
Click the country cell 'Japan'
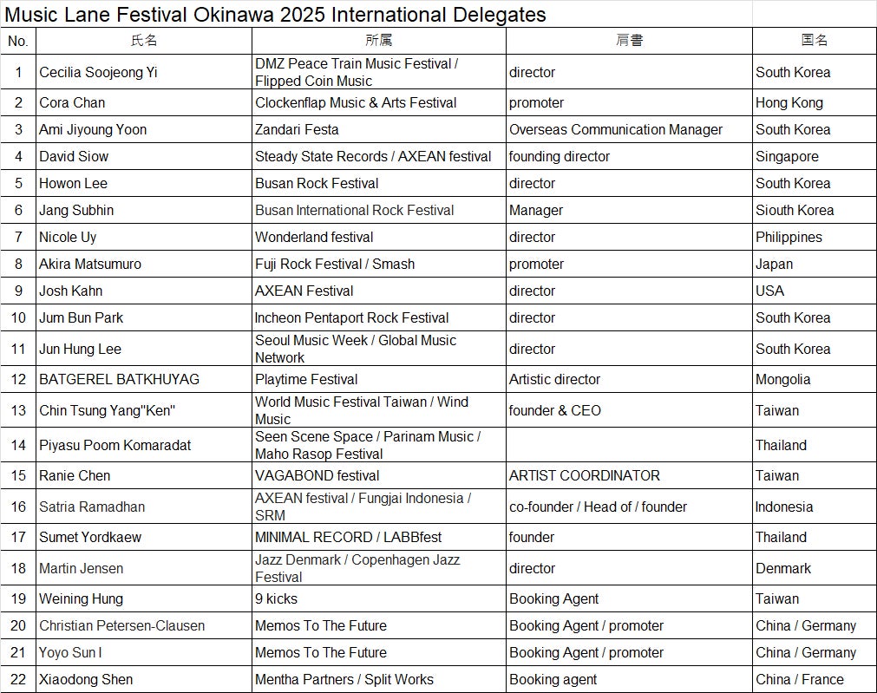point(815,264)
